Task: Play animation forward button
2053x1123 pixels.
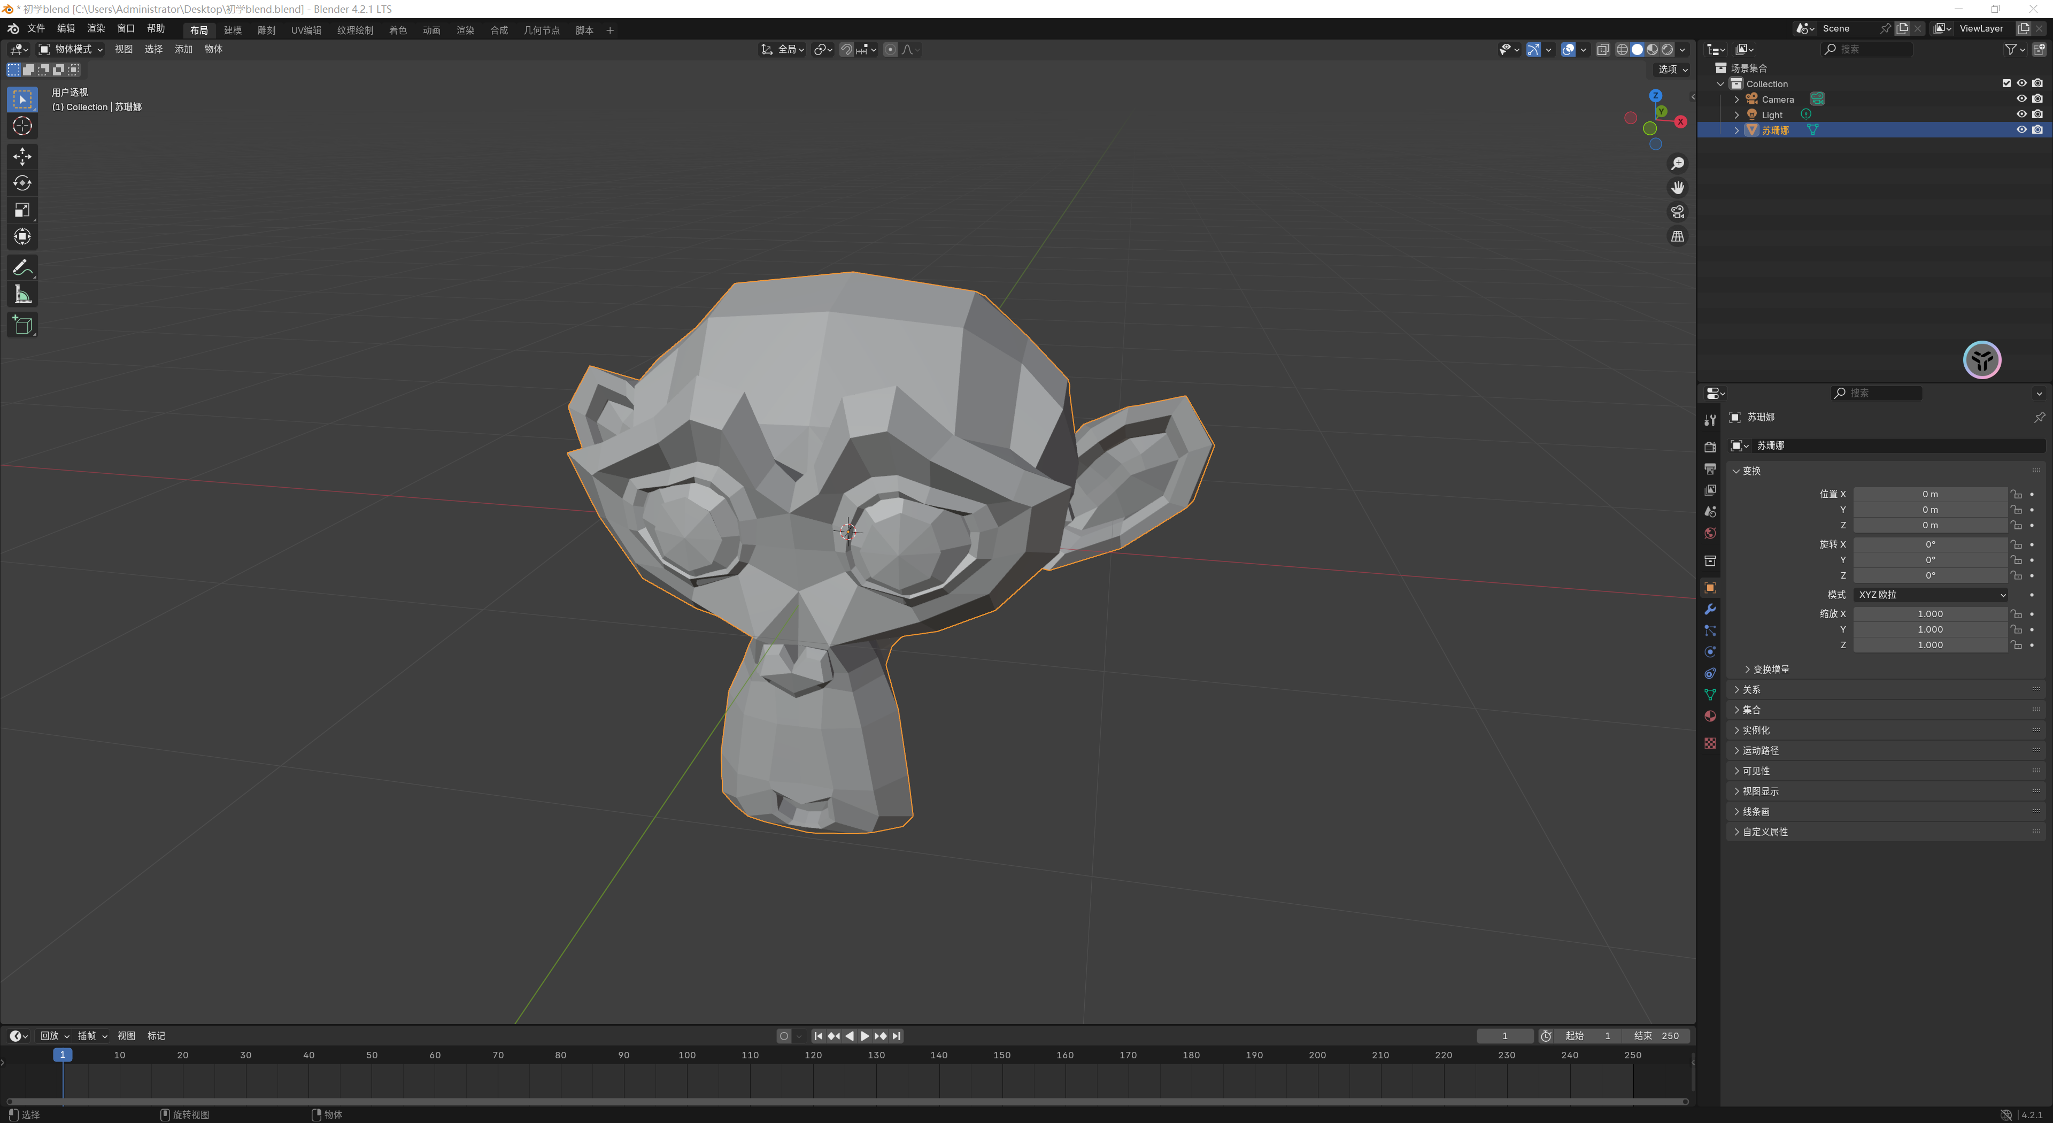Action: pyautogui.click(x=865, y=1036)
